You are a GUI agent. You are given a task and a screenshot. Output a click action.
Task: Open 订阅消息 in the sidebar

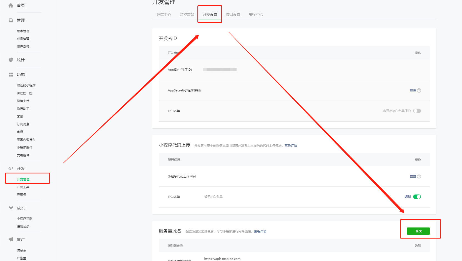pos(23,124)
